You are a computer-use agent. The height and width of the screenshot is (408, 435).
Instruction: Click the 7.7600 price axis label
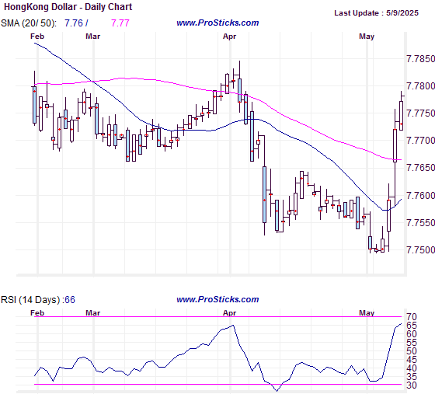point(420,195)
